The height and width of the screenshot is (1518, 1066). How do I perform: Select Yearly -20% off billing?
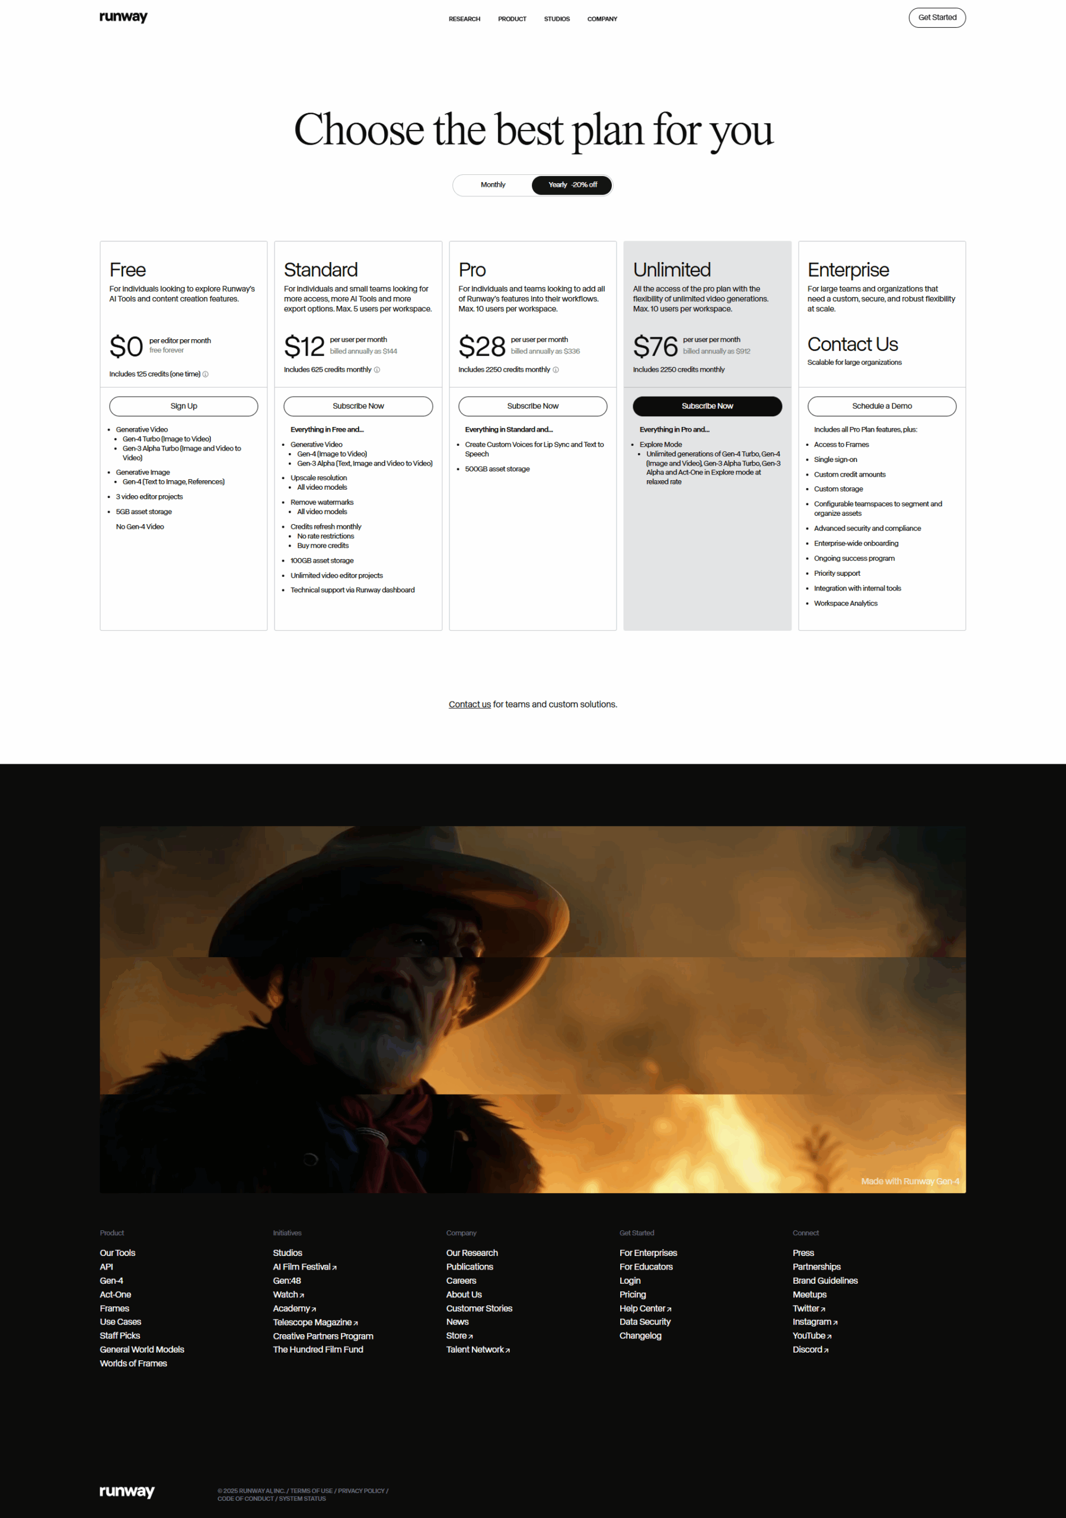[x=572, y=185]
